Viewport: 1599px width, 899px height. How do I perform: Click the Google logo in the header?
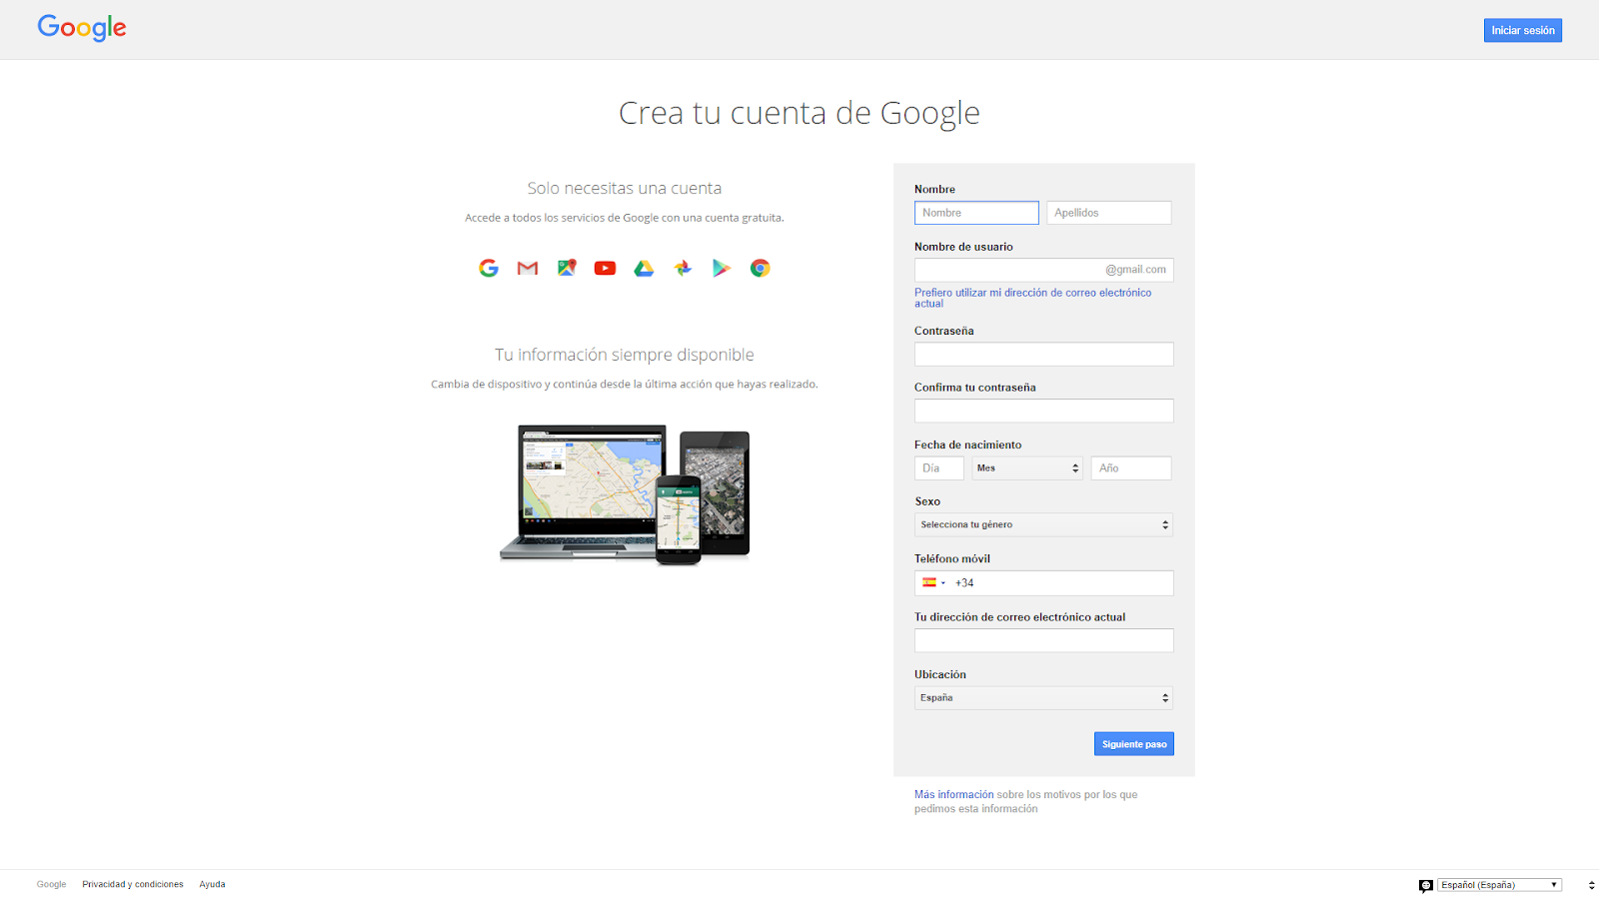click(x=82, y=28)
